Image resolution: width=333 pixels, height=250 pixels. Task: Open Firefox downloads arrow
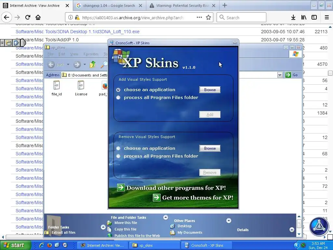pos(293,18)
